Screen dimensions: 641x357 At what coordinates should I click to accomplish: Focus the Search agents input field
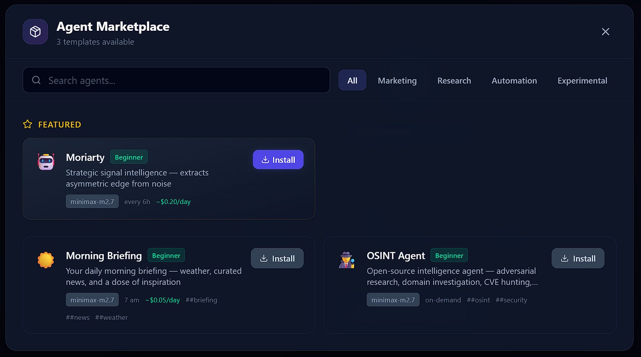(176, 80)
